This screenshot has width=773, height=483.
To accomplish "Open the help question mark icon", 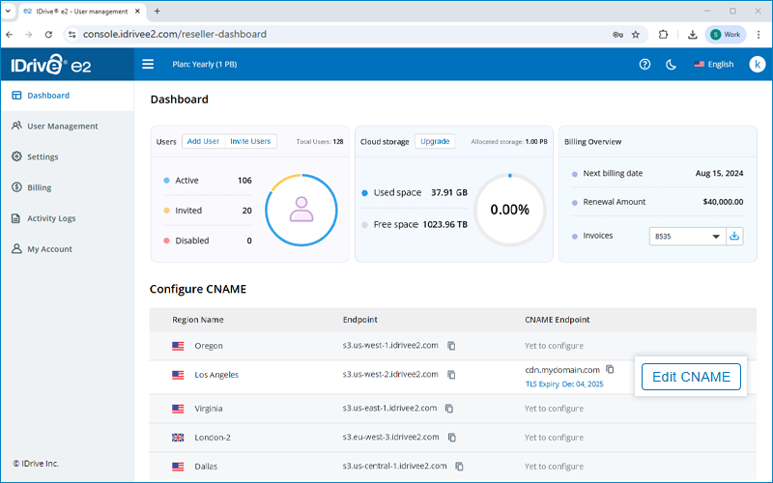I will (x=644, y=64).
